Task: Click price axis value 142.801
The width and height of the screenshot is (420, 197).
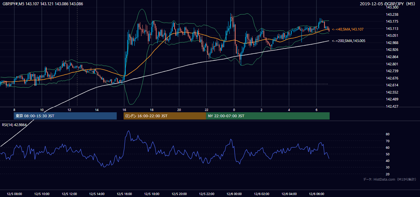Action: point(392,64)
